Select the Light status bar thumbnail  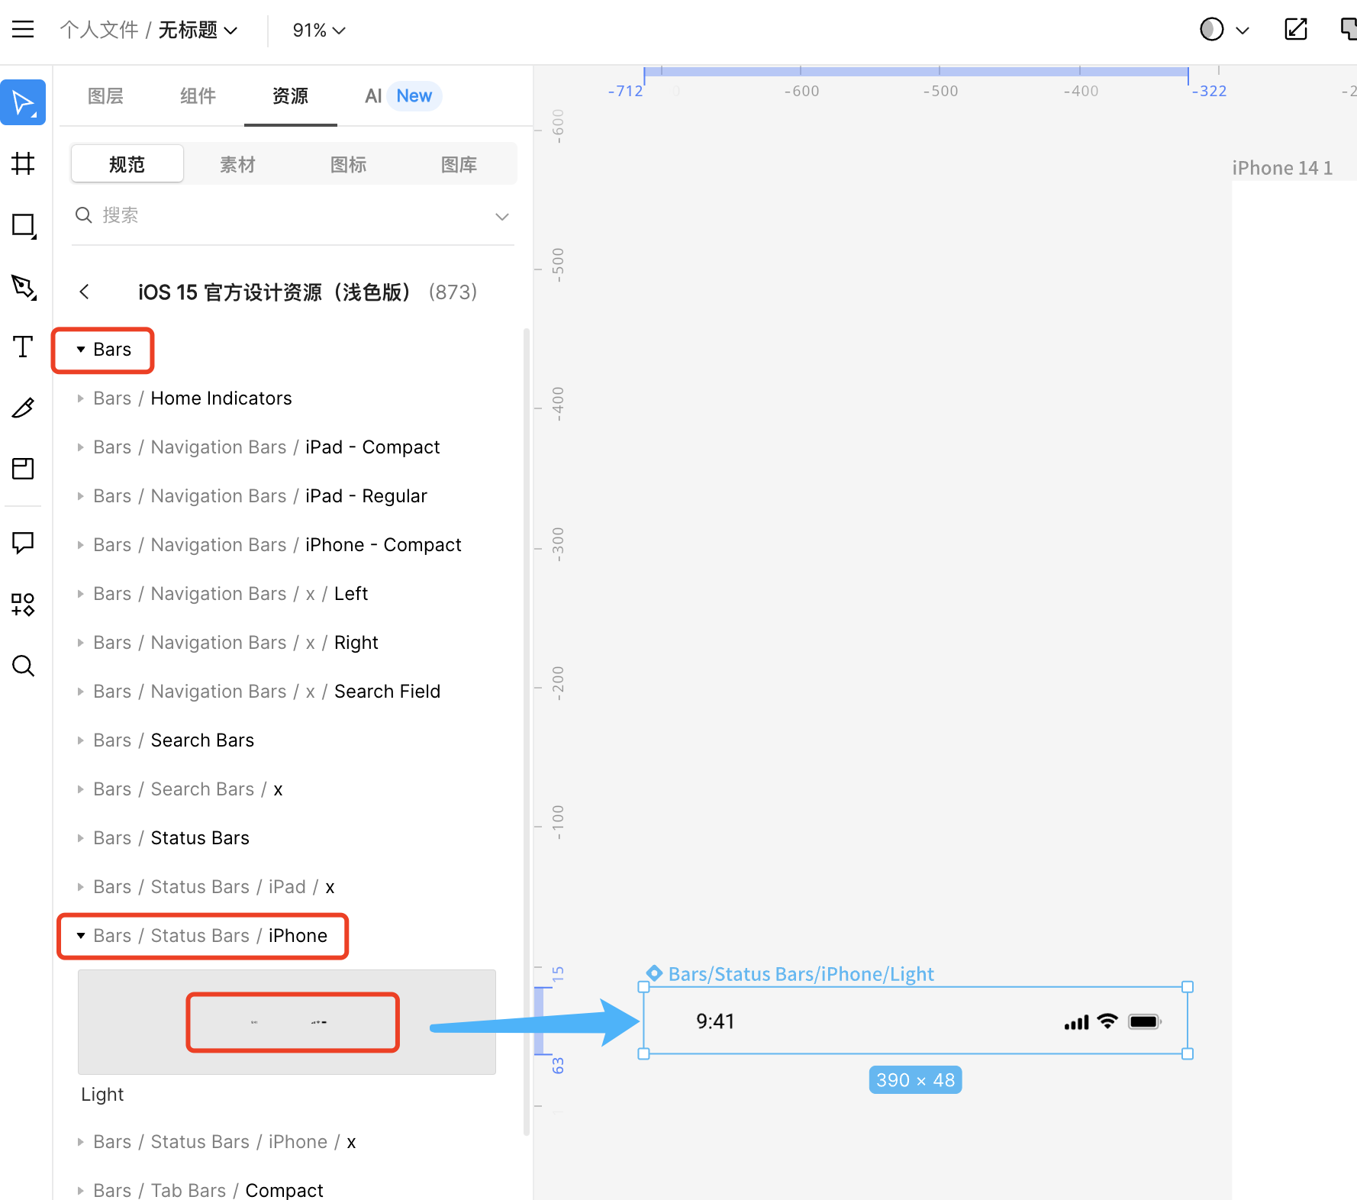click(287, 1022)
